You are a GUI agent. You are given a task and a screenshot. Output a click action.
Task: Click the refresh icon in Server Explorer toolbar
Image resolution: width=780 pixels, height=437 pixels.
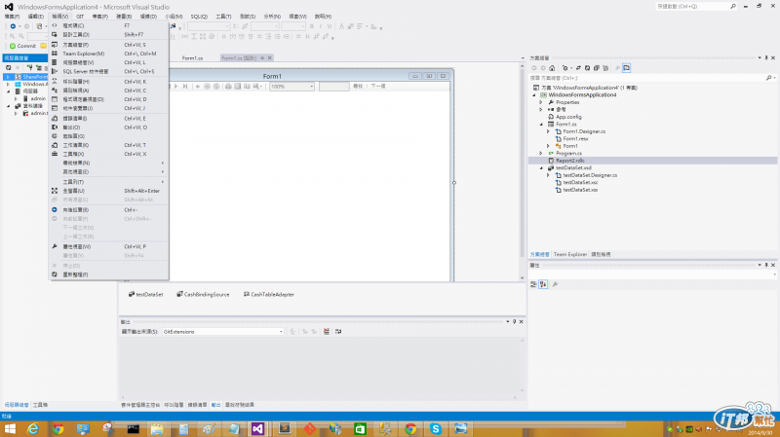pyautogui.click(x=8, y=67)
